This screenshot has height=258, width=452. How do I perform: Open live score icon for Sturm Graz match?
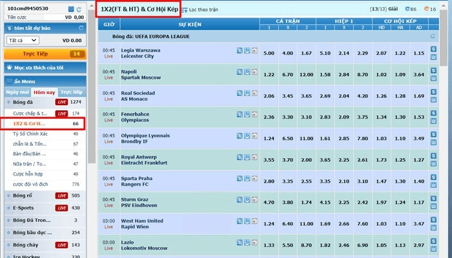coord(247,199)
